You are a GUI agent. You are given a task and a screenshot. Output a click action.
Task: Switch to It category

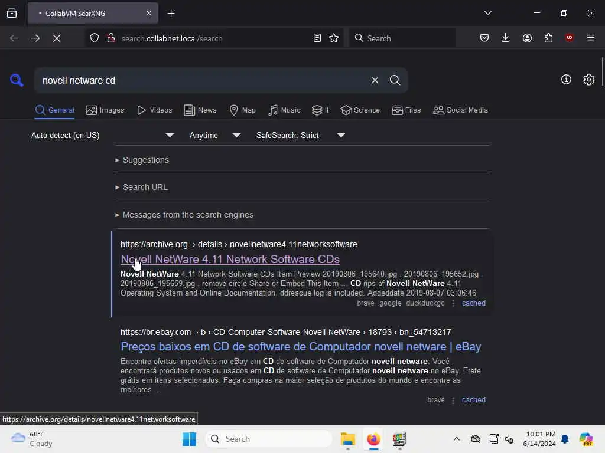click(x=320, y=110)
